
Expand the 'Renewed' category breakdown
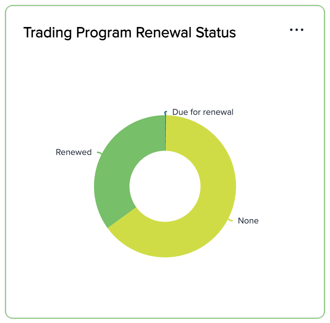(x=74, y=152)
